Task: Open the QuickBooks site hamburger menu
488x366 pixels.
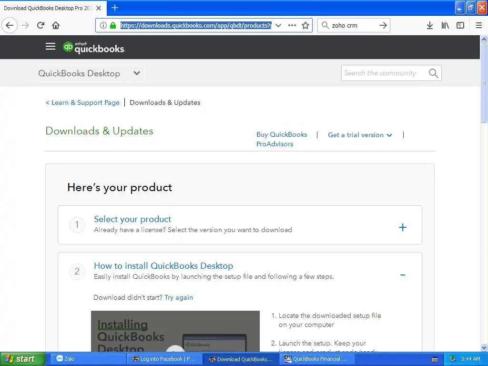Action: pyautogui.click(x=51, y=46)
